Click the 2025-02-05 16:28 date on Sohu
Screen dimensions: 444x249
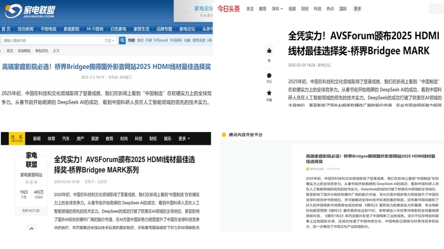(x=67, y=182)
